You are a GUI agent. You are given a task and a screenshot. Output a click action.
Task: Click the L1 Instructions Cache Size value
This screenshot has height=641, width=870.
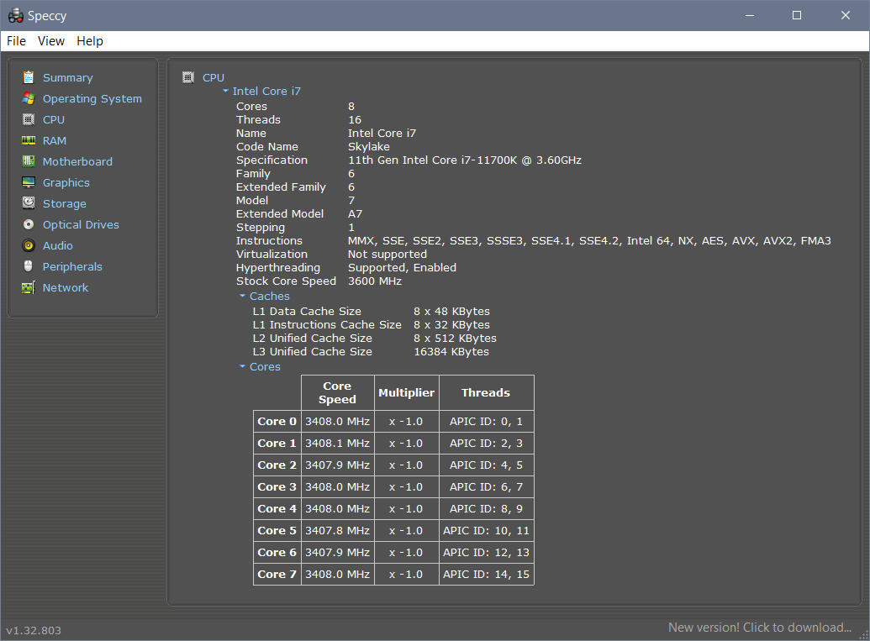pos(451,325)
